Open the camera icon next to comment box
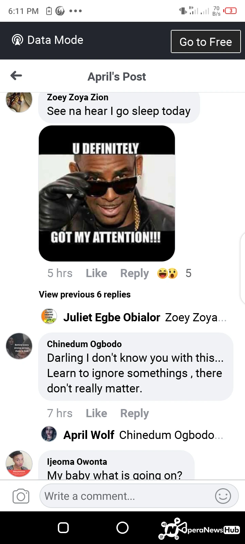This screenshot has height=544, width=245. pos(21,496)
